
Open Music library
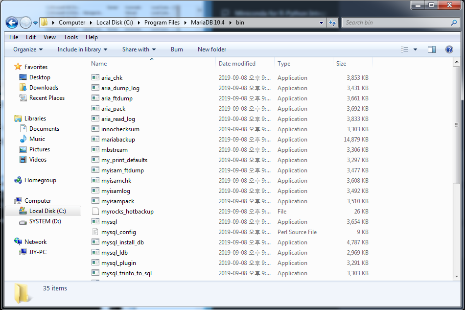(37, 139)
